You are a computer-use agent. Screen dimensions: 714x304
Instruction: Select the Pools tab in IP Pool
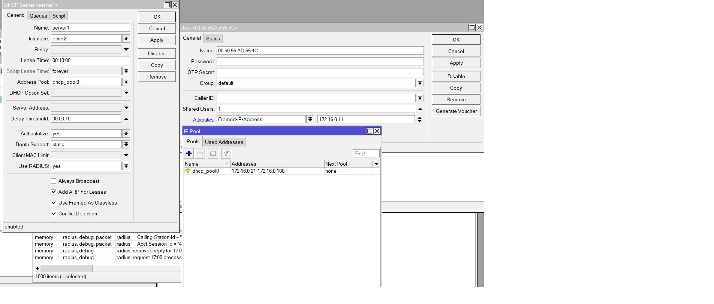[x=193, y=141]
